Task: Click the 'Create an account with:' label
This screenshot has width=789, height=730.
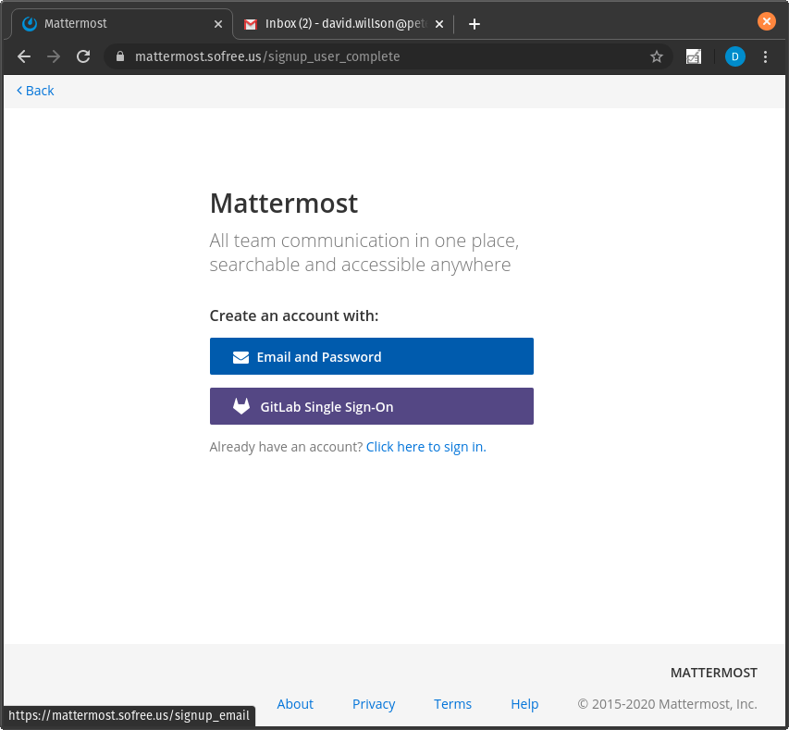Action: pyautogui.click(x=294, y=316)
